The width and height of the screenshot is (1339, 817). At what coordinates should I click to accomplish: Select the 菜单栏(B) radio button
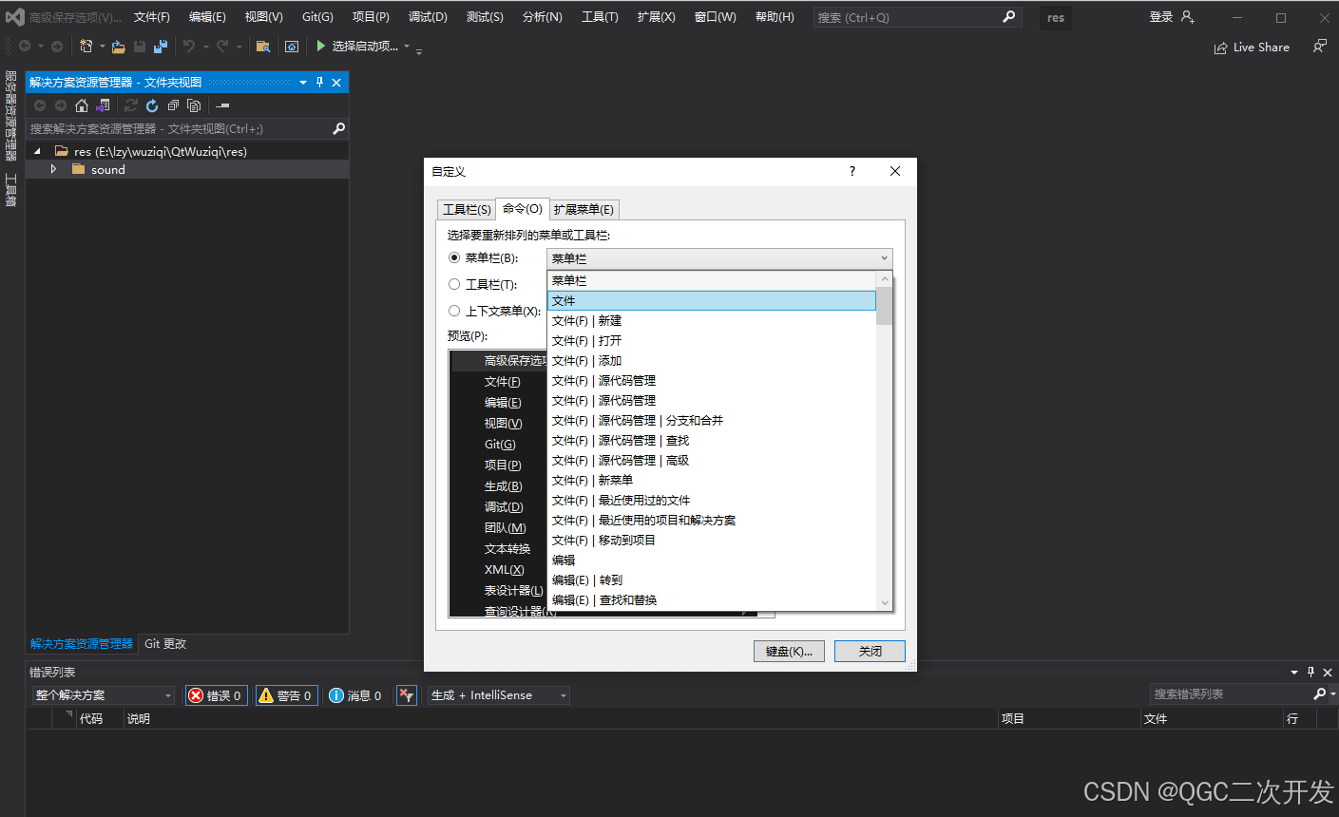(x=454, y=257)
